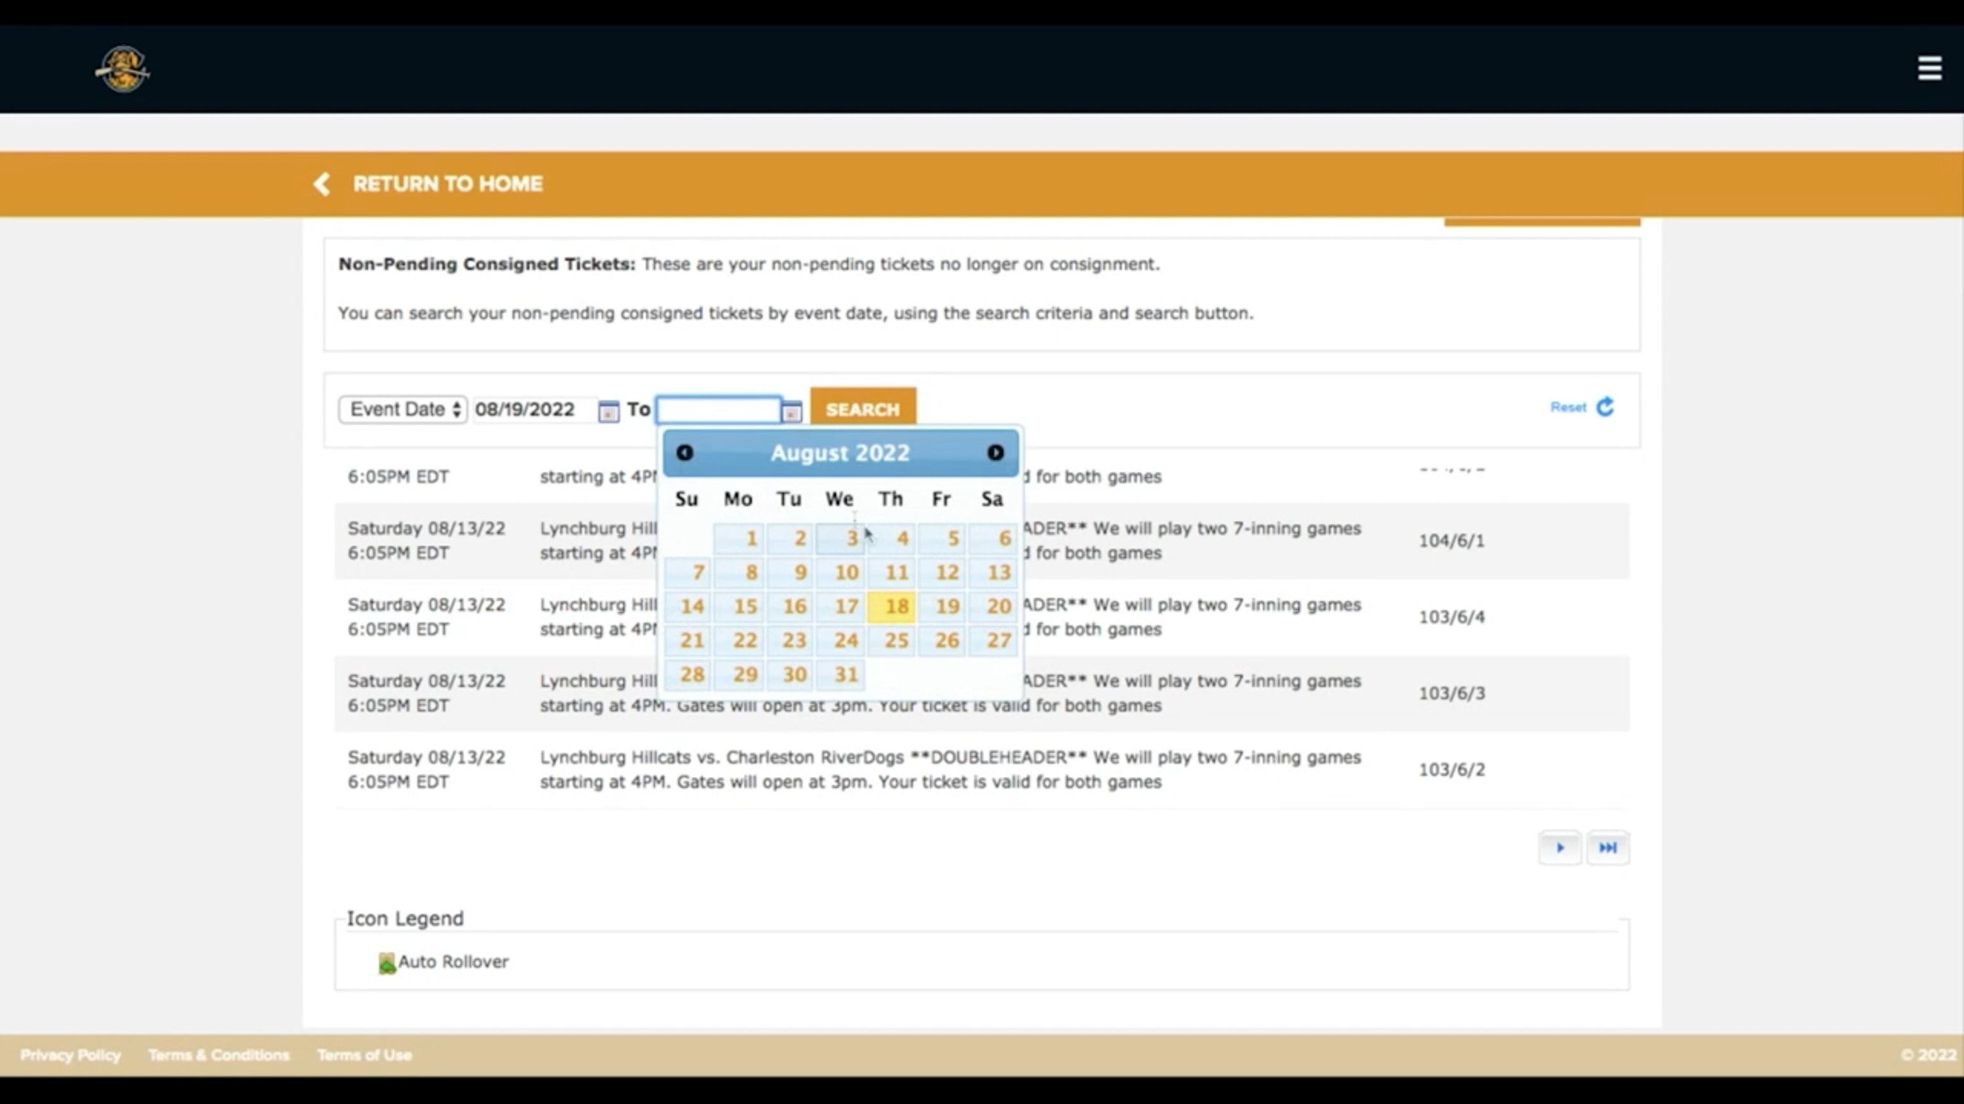
Task: Click seat location 103/6/3
Action: 1452,693
